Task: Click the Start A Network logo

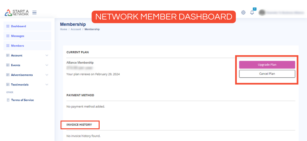Action: (16, 13)
